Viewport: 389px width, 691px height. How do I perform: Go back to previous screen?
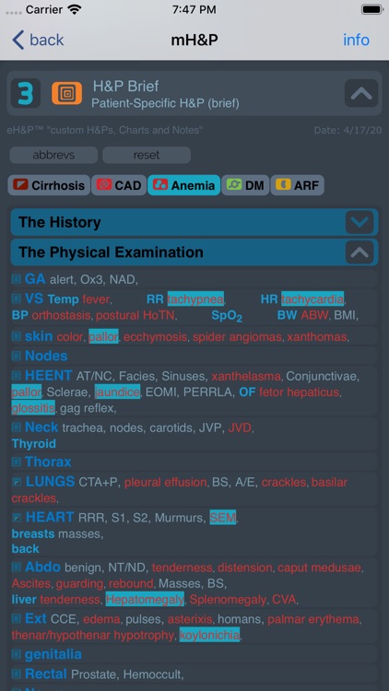38,41
